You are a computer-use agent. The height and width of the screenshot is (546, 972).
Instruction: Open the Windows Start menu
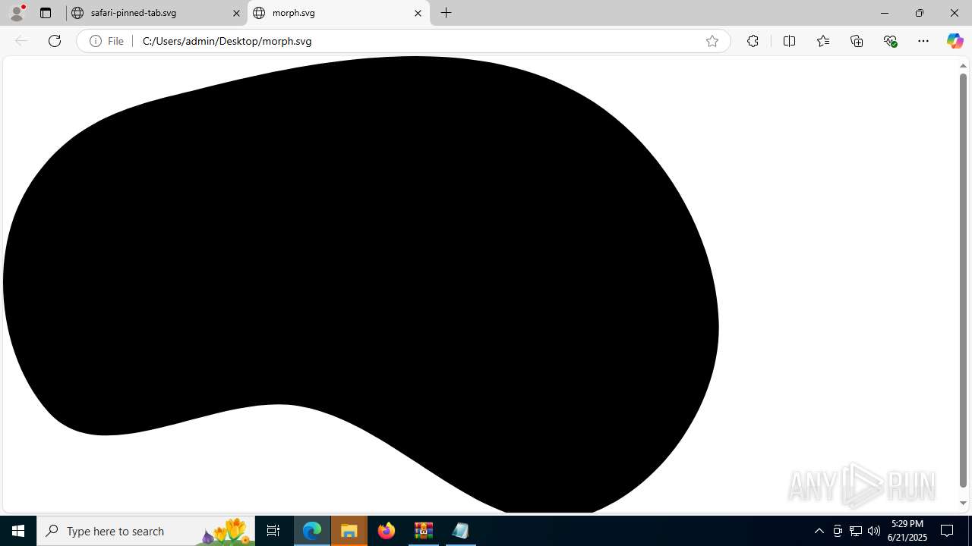(18, 531)
